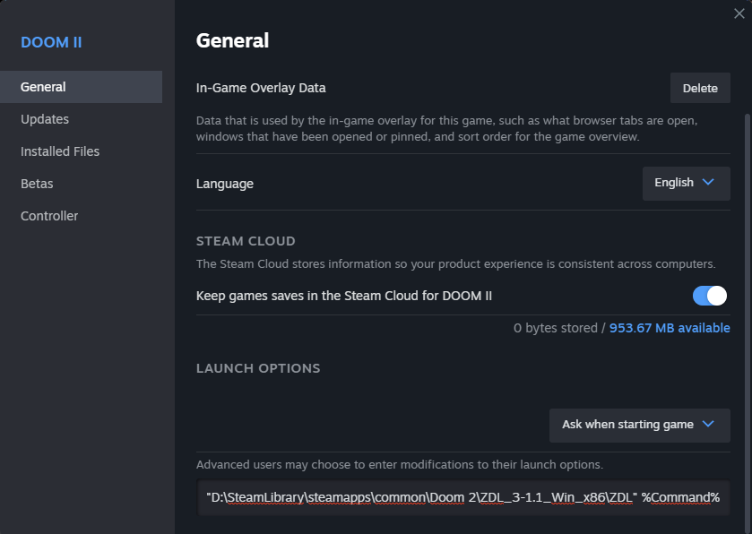
Task: Click the vertical scrollbar on the right edge
Action: (x=746, y=269)
